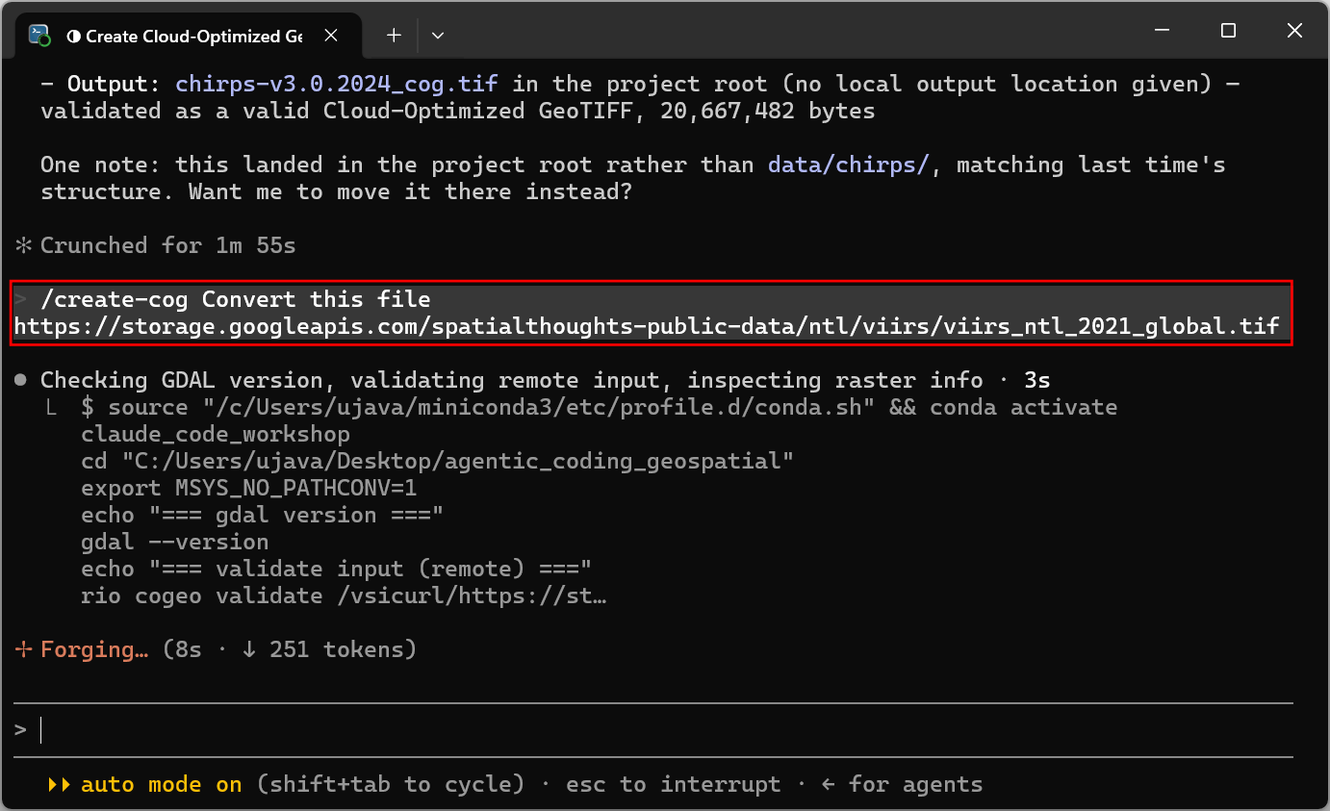Click the 'validate input (remote)' echo line
Viewport: 1330px width, 811px height.
pos(337,569)
